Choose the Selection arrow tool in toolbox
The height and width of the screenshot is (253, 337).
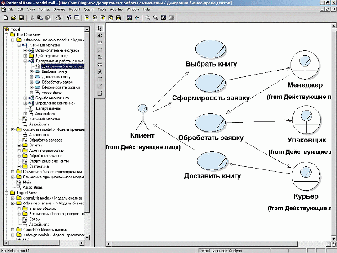(100, 28)
